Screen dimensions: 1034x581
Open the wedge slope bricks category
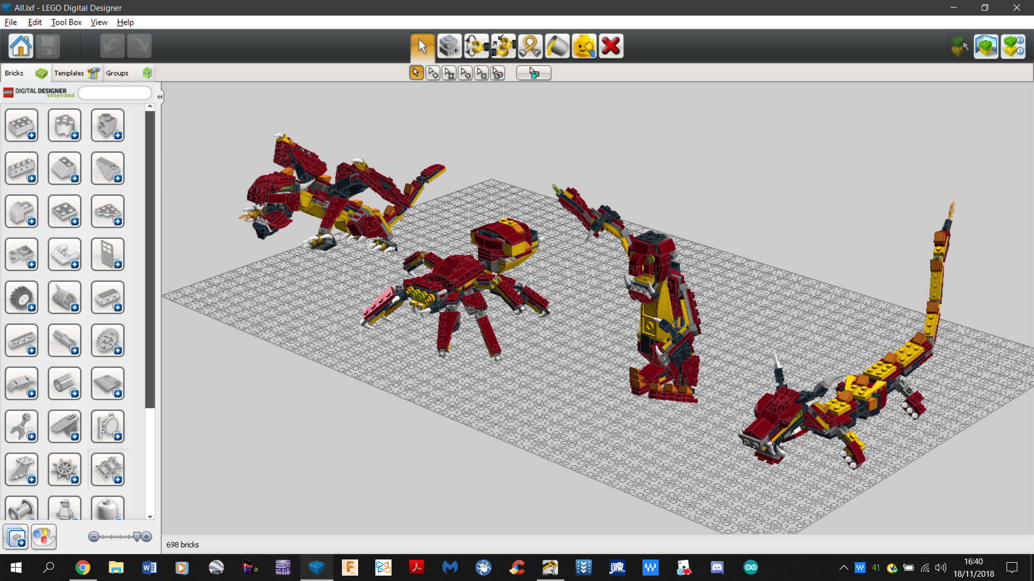(x=108, y=168)
